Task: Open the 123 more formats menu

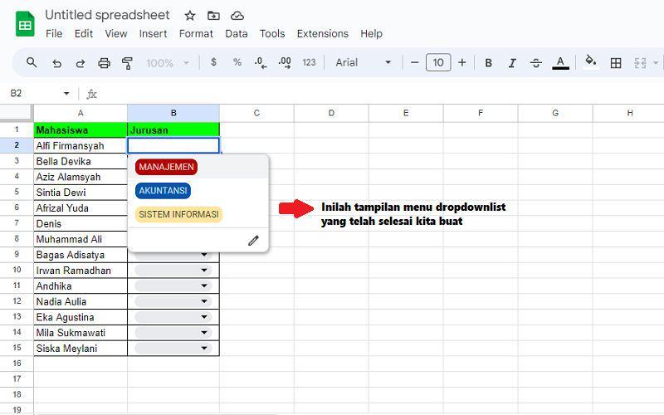Action: (309, 63)
